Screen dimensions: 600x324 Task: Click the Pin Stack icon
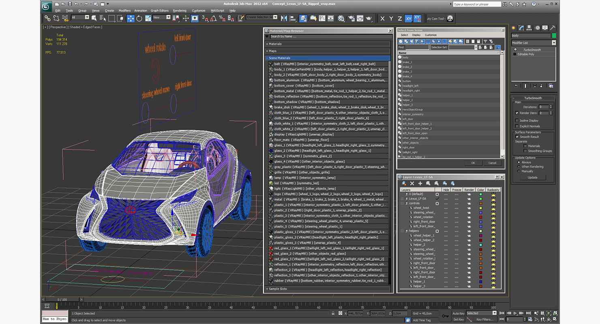516,86
